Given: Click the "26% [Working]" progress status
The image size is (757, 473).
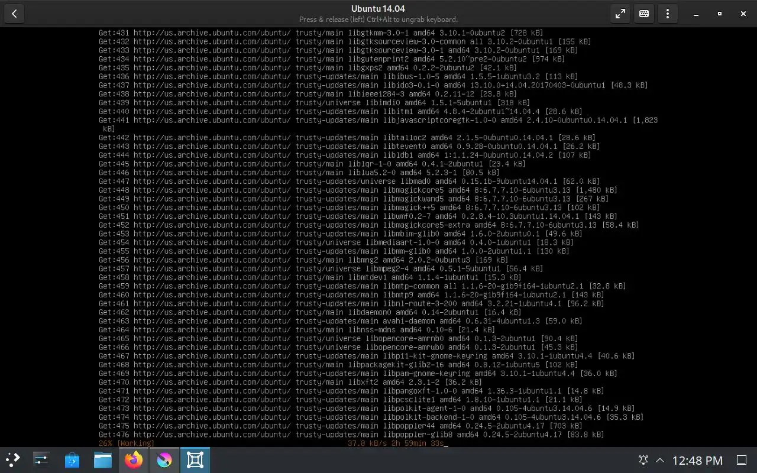Looking at the screenshot, I should 127,443.
